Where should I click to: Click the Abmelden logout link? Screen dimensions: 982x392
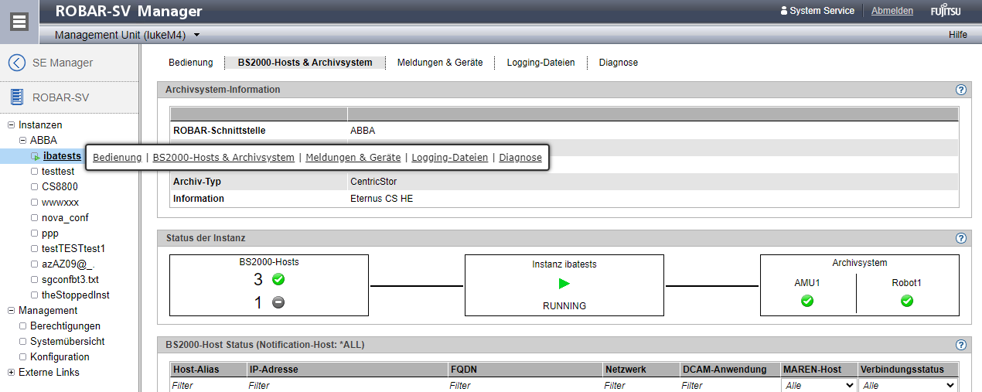[x=892, y=11]
